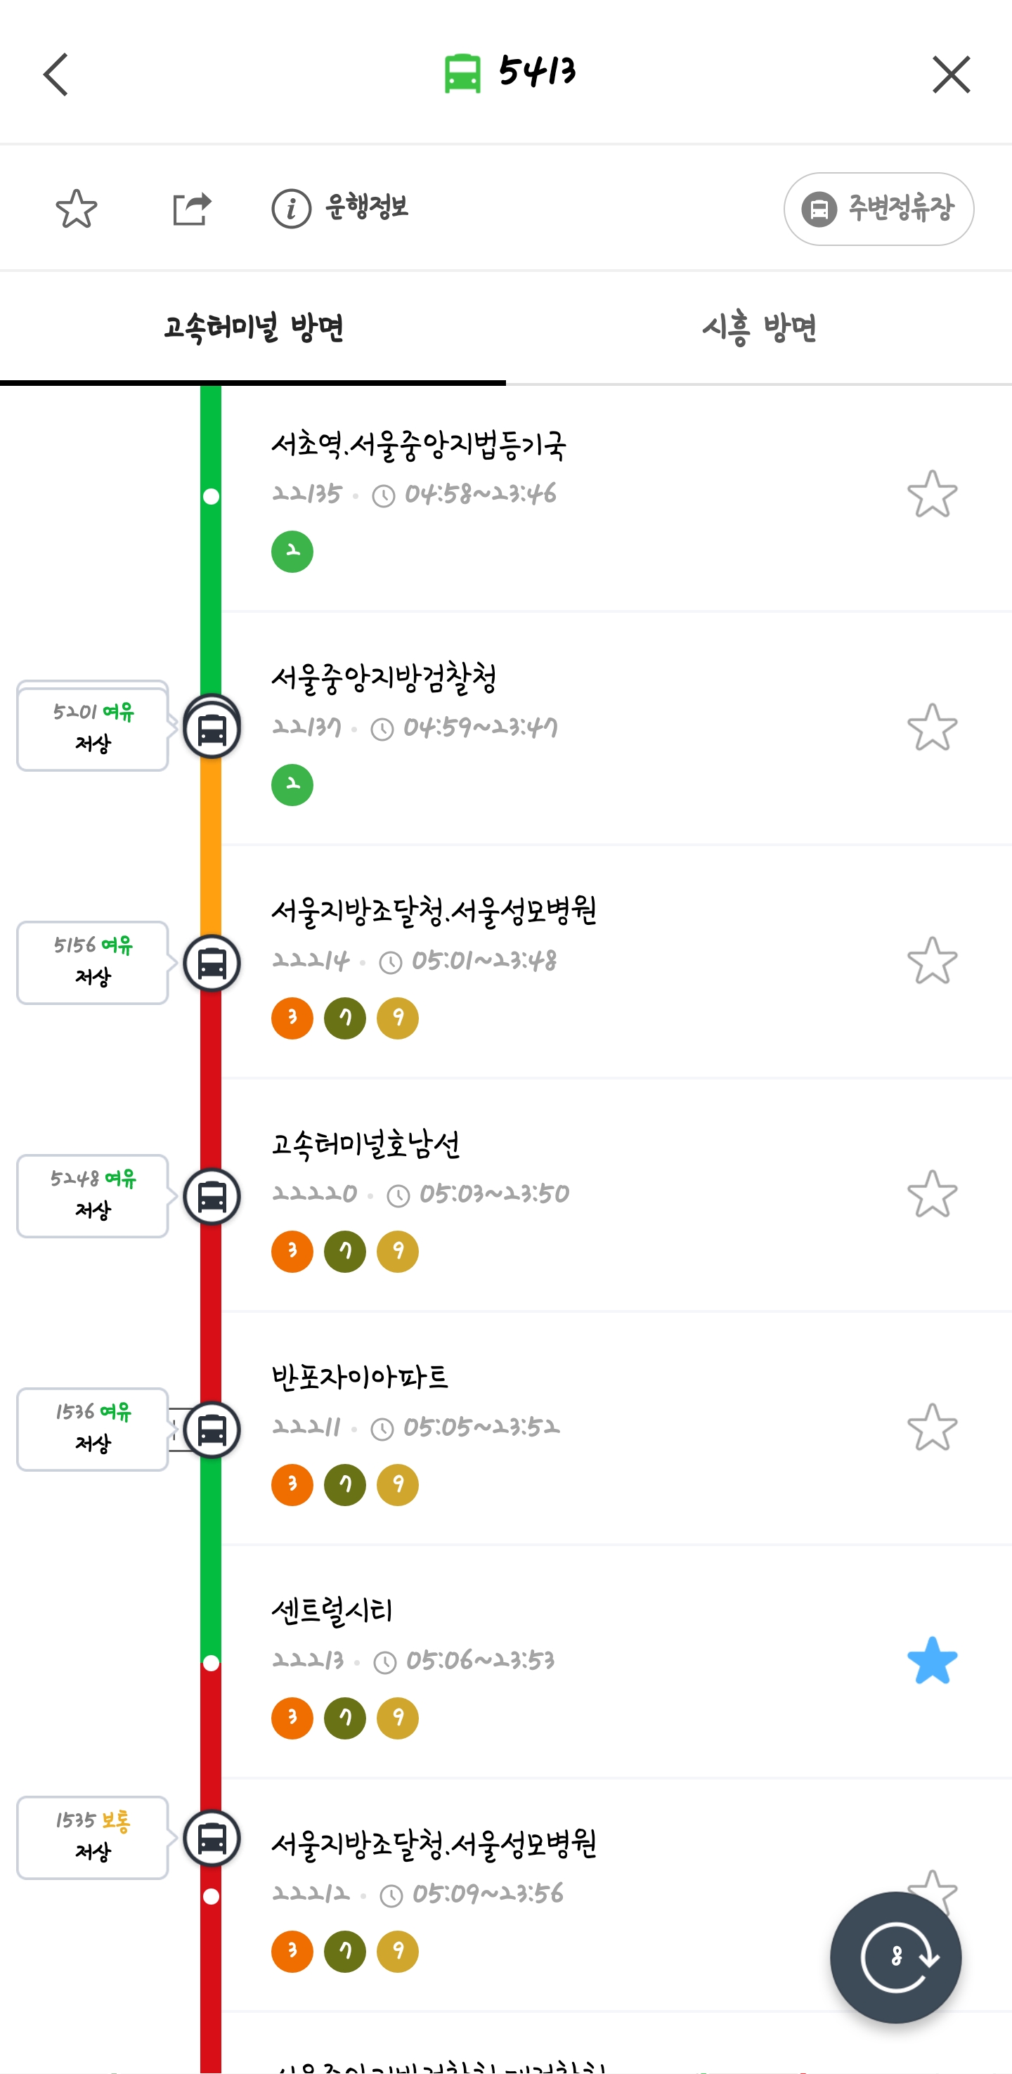
Task: Open 운행정보 route information
Action: tap(341, 209)
